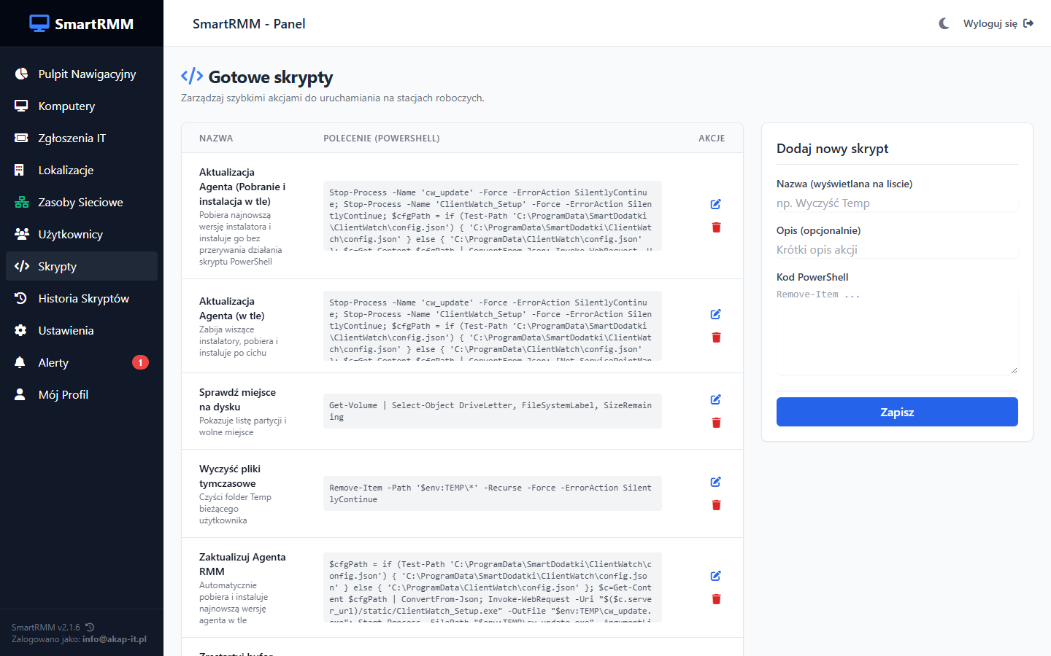The height and width of the screenshot is (656, 1051).
Task: Edit Aktualizacja Agenta (Pobranie i instalacja) script
Action: pos(716,204)
